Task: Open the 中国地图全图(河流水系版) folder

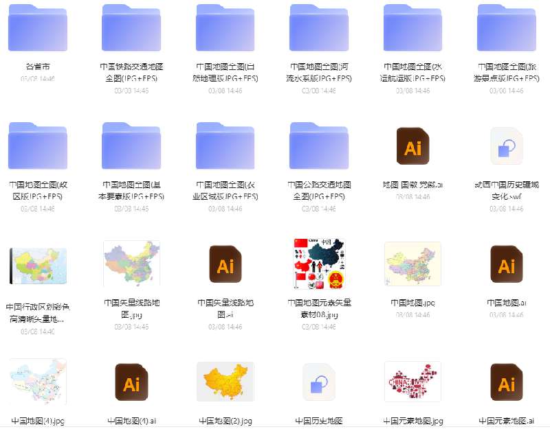Action: point(318,27)
